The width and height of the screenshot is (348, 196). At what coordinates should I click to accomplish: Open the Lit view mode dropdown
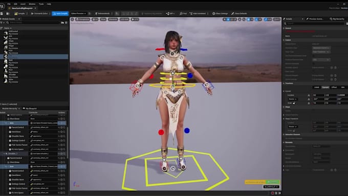pyautogui.click(x=95, y=19)
